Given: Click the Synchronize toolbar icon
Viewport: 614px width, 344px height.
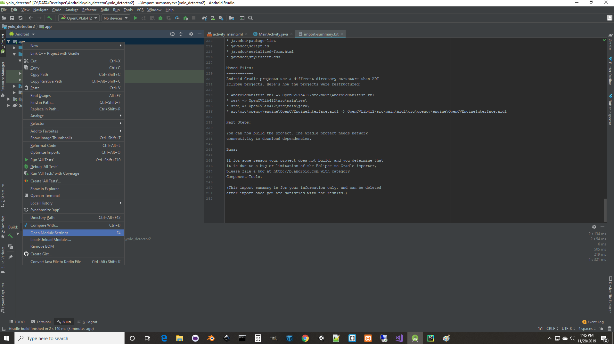Looking at the screenshot, I should click(20, 18).
